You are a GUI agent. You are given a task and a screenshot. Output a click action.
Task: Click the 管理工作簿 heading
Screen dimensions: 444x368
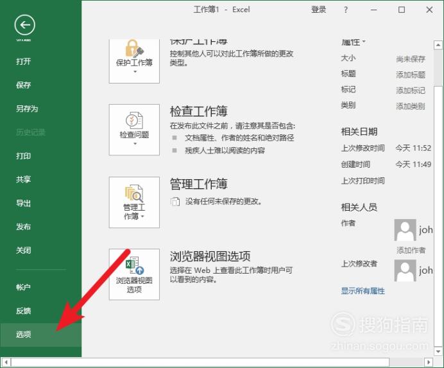[198, 184]
